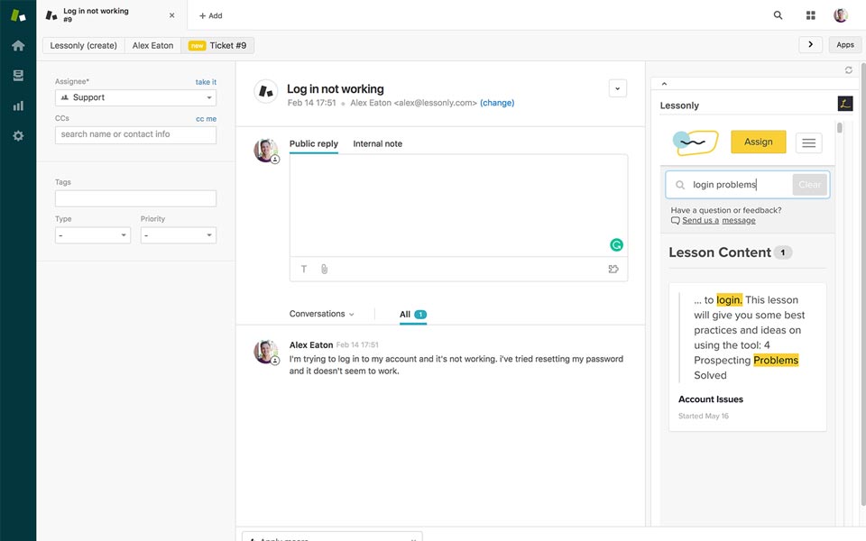Open the Alex Eaton breadcrumb tab
The height and width of the screenshot is (541, 866).
pos(153,45)
